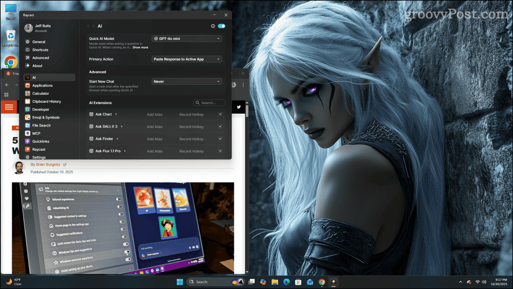
Task: Click Add Alias for Ask Flux 1.1 Pro
Action: [154, 151]
